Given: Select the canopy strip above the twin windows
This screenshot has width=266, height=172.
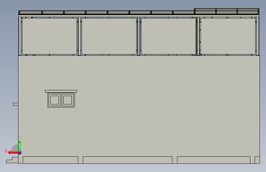Looking at the screenshot, I should [61, 92].
